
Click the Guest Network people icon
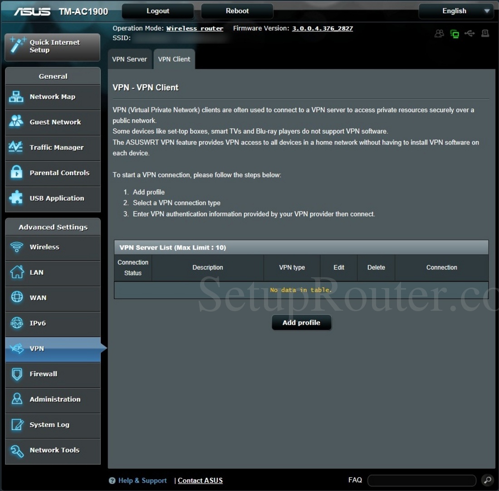(x=16, y=121)
